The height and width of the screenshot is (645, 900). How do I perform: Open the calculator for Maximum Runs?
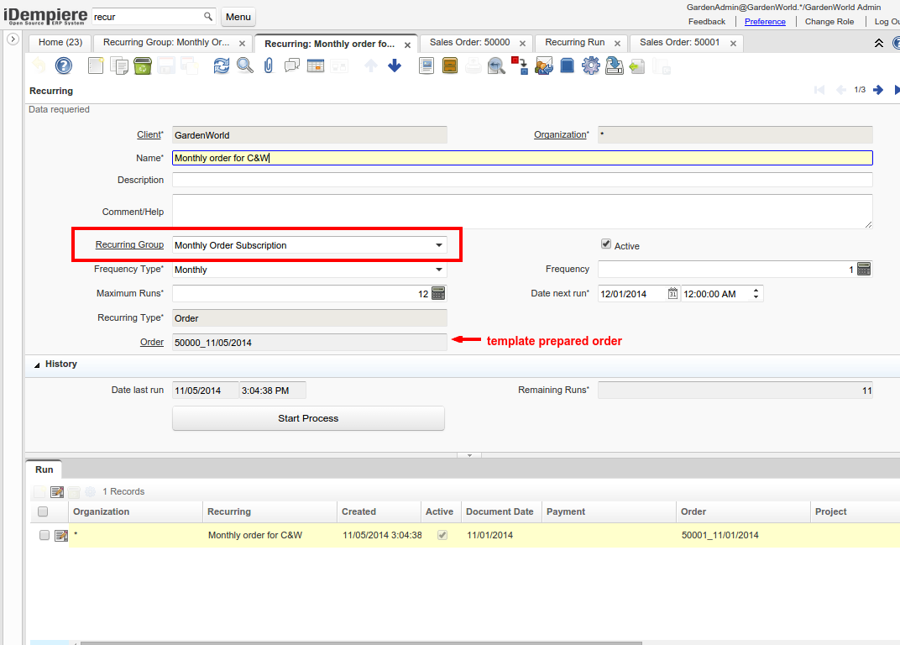(x=438, y=294)
